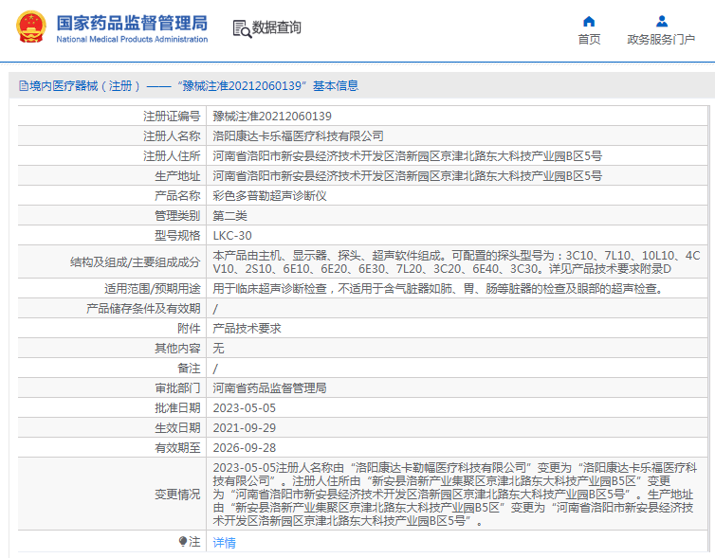The height and width of the screenshot is (558, 715).
Task: Click the LKC-30 model value
Action: click(x=232, y=236)
